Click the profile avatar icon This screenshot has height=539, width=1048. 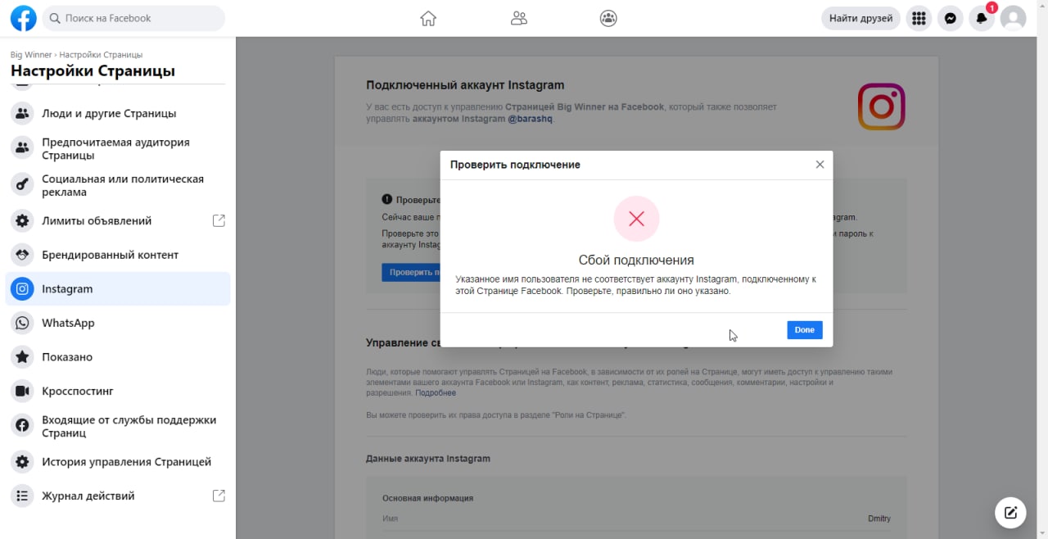(x=1013, y=18)
